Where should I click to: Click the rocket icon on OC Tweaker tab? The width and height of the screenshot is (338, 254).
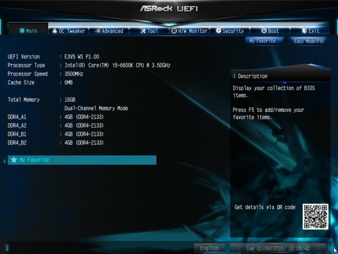pos(55,31)
